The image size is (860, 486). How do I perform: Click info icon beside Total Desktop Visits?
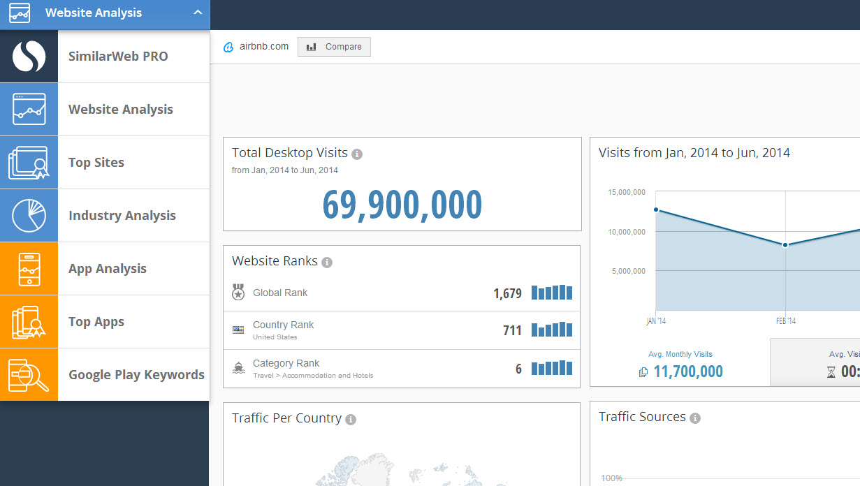tap(357, 154)
